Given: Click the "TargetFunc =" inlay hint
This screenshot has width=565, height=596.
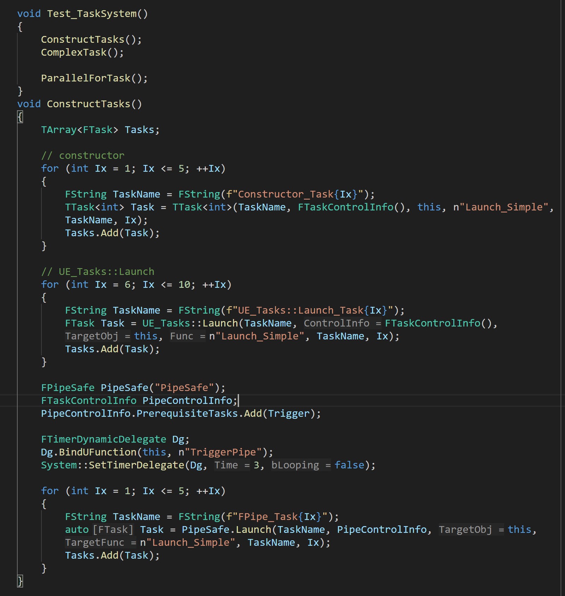Looking at the screenshot, I should pos(101,543).
